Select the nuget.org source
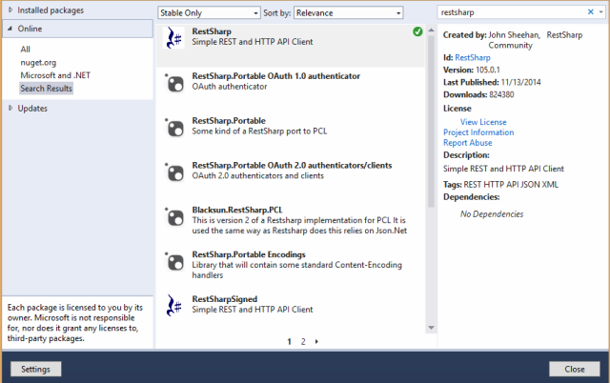 point(38,63)
